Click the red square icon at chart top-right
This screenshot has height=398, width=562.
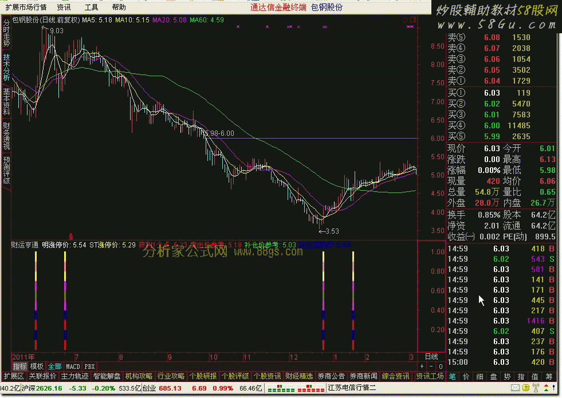click(x=413, y=19)
